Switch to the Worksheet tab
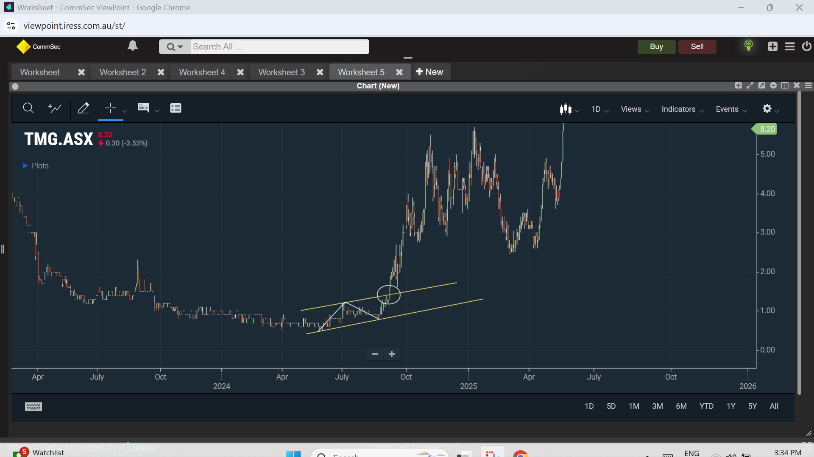This screenshot has height=457, width=814. coord(40,72)
